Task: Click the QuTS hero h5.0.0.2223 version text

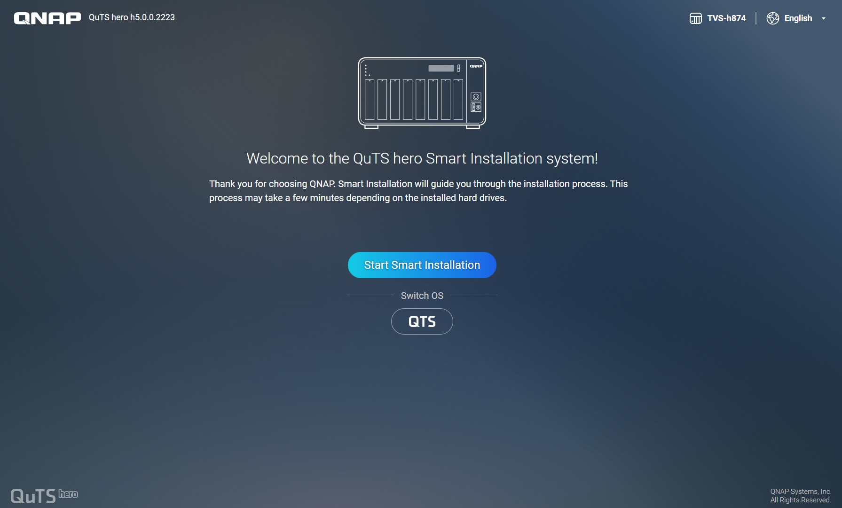Action: pos(132,17)
